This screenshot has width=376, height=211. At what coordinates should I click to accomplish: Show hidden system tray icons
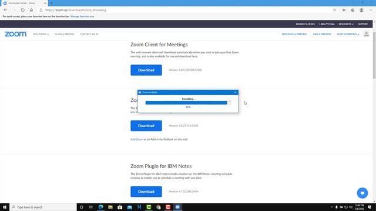[331, 207]
